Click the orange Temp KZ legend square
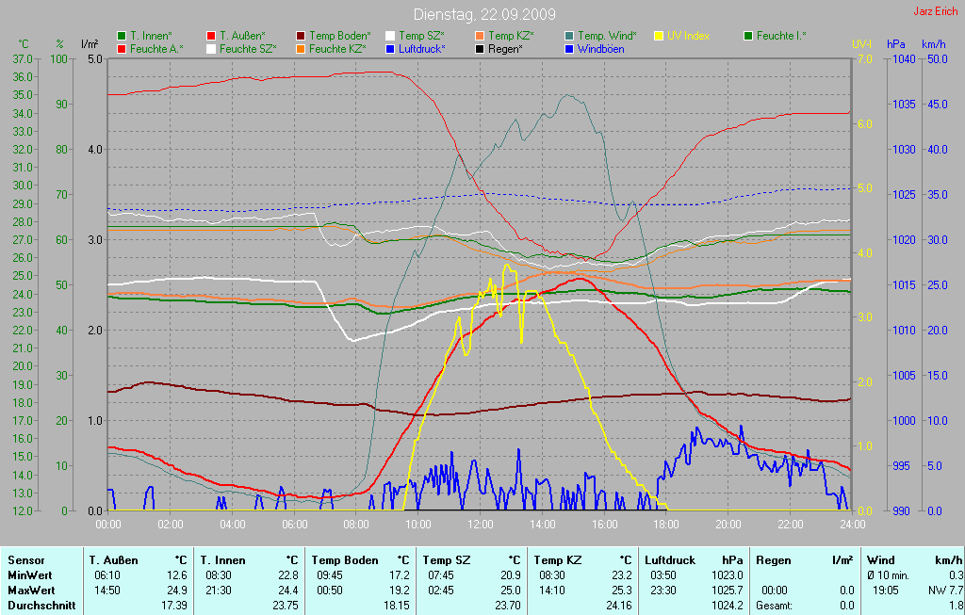 [480, 36]
